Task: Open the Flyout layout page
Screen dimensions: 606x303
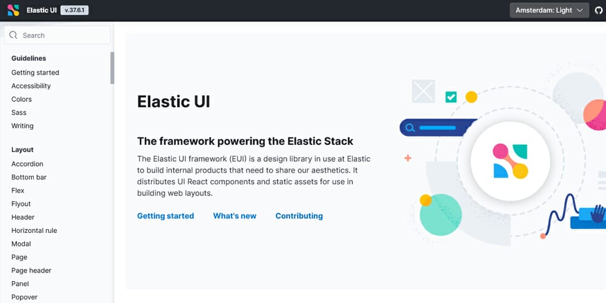Action: [21, 204]
